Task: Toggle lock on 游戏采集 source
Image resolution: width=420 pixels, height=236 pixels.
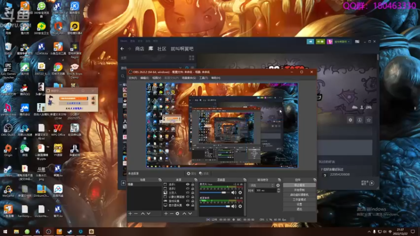Action: click(193, 201)
